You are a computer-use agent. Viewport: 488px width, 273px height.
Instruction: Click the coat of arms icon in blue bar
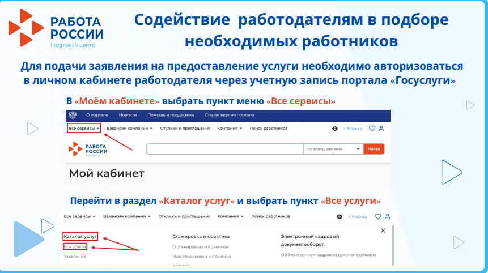[73, 115]
